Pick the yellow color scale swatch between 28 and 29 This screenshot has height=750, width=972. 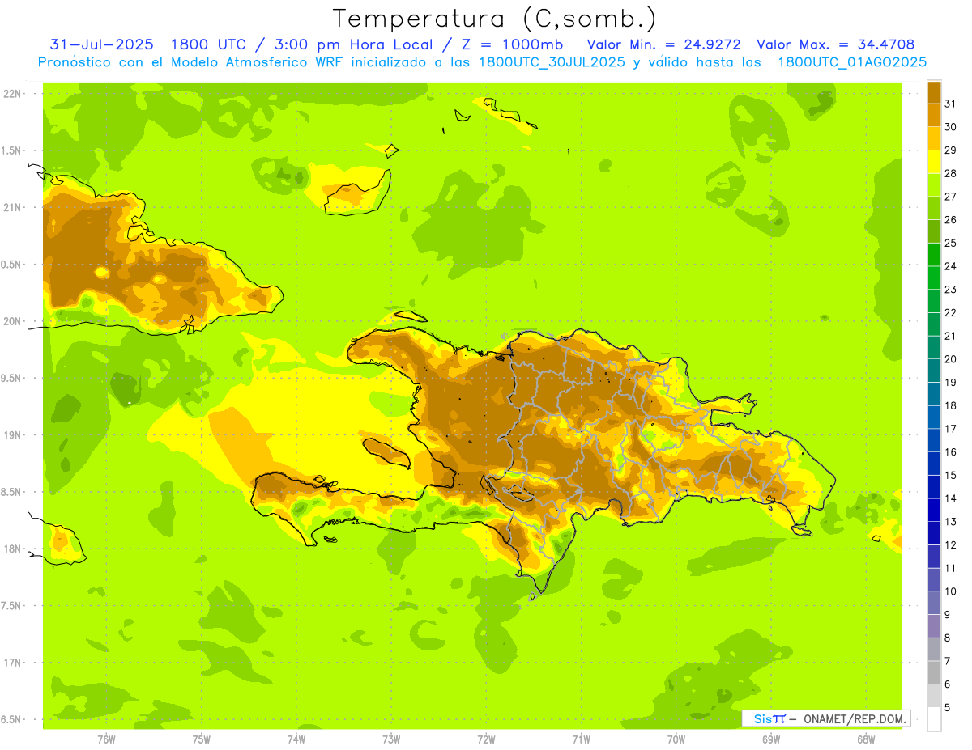[934, 162]
